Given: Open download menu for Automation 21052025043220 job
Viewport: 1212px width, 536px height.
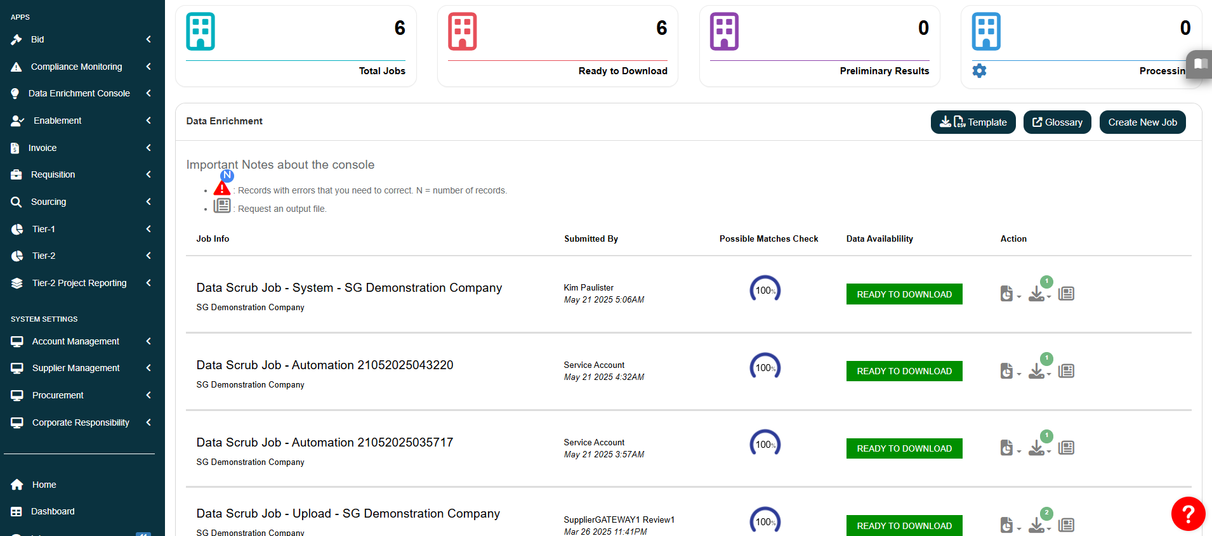Looking at the screenshot, I should [x=1037, y=371].
